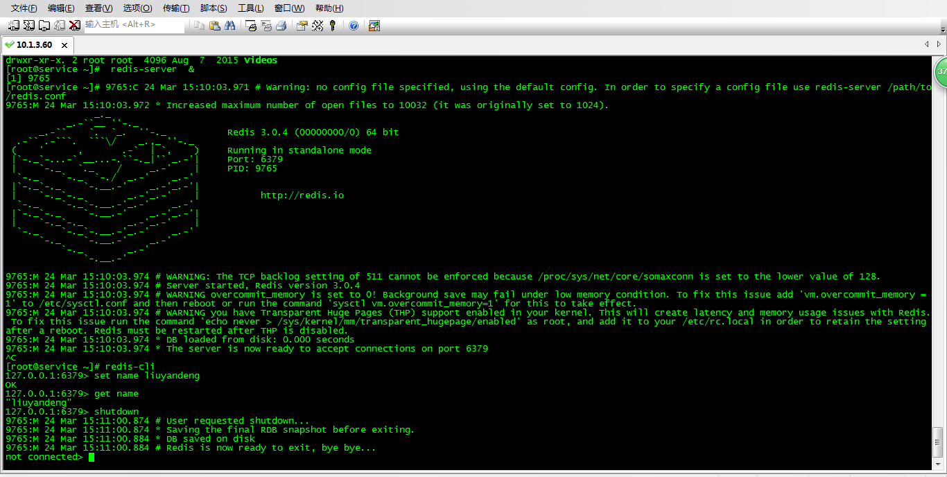This screenshot has width=947, height=477.
Task: Click the Paste clipboard icon
Action: pyautogui.click(x=214, y=26)
